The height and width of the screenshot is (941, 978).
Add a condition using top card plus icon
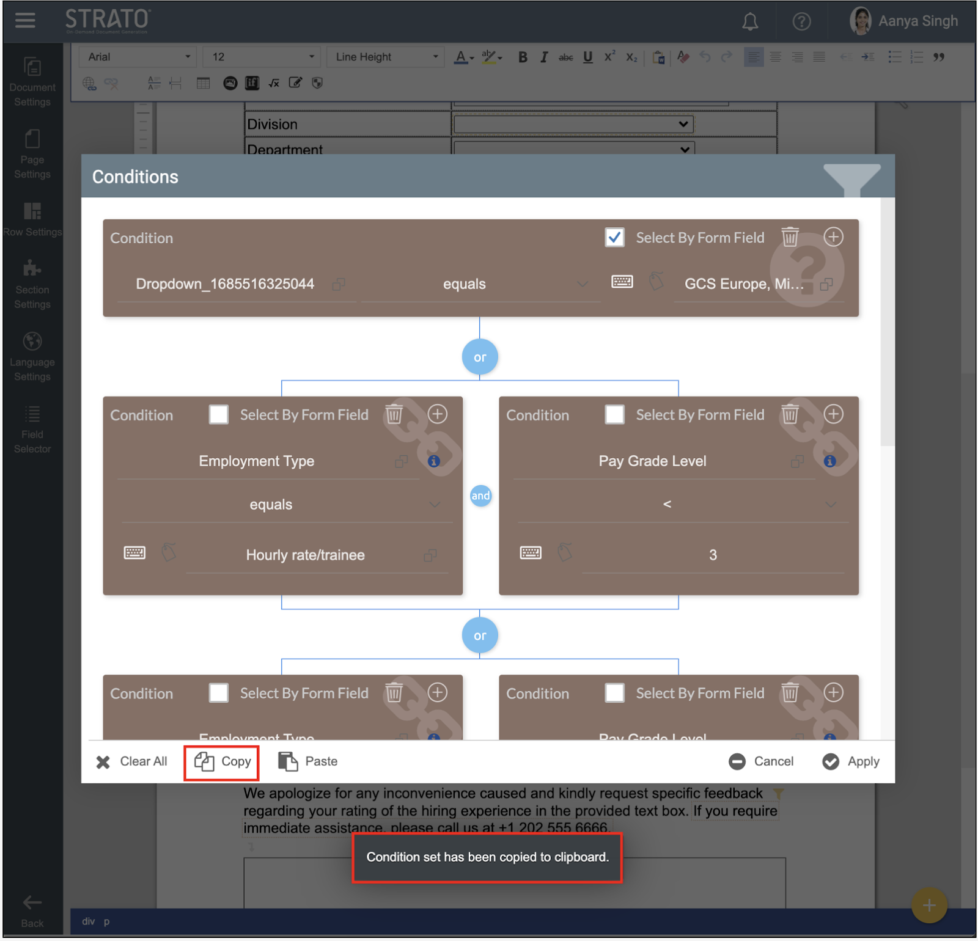pyautogui.click(x=833, y=237)
